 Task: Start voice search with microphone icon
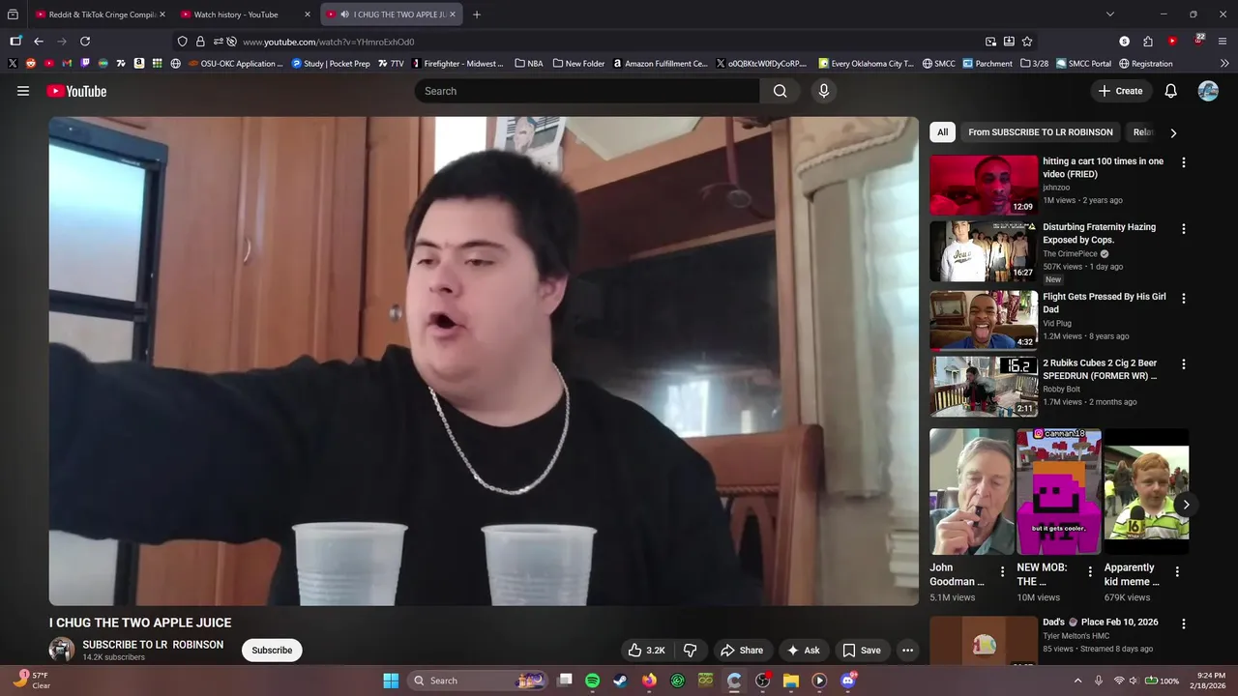tap(824, 91)
